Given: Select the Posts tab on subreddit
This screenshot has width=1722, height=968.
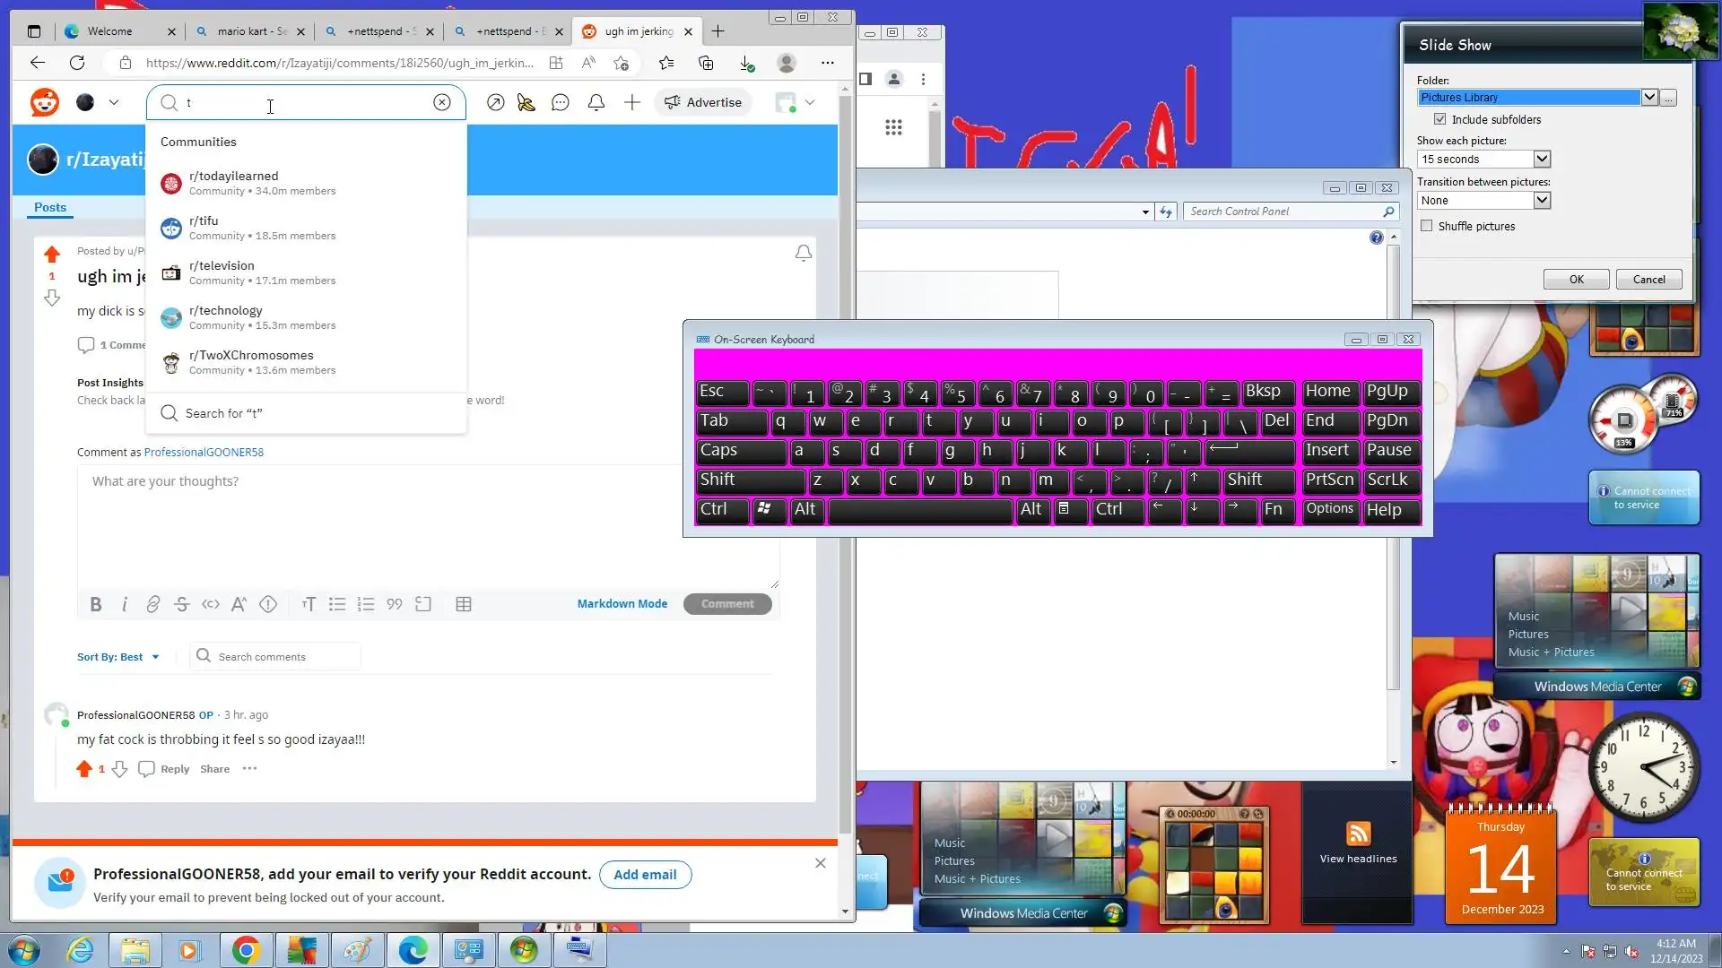Looking at the screenshot, I should (x=50, y=207).
